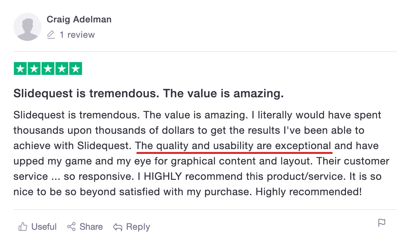Click the reply arrow icon

click(118, 227)
